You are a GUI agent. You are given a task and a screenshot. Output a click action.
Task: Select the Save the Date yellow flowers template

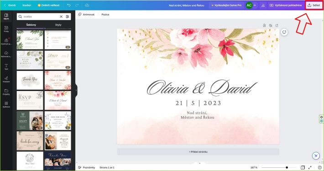58,121
